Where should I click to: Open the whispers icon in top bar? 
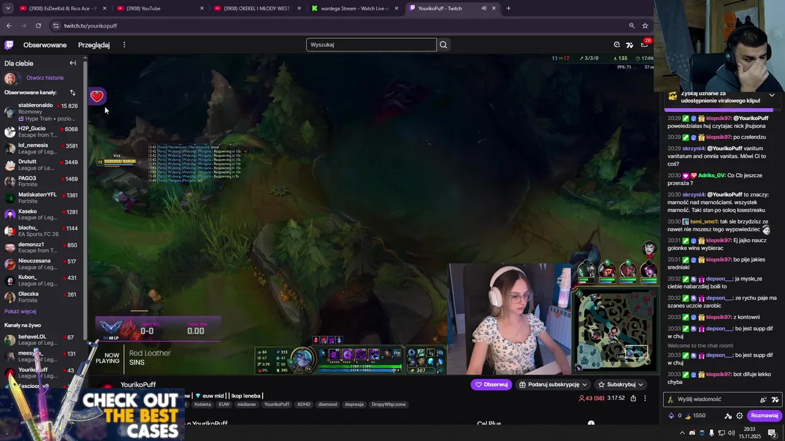click(617, 45)
